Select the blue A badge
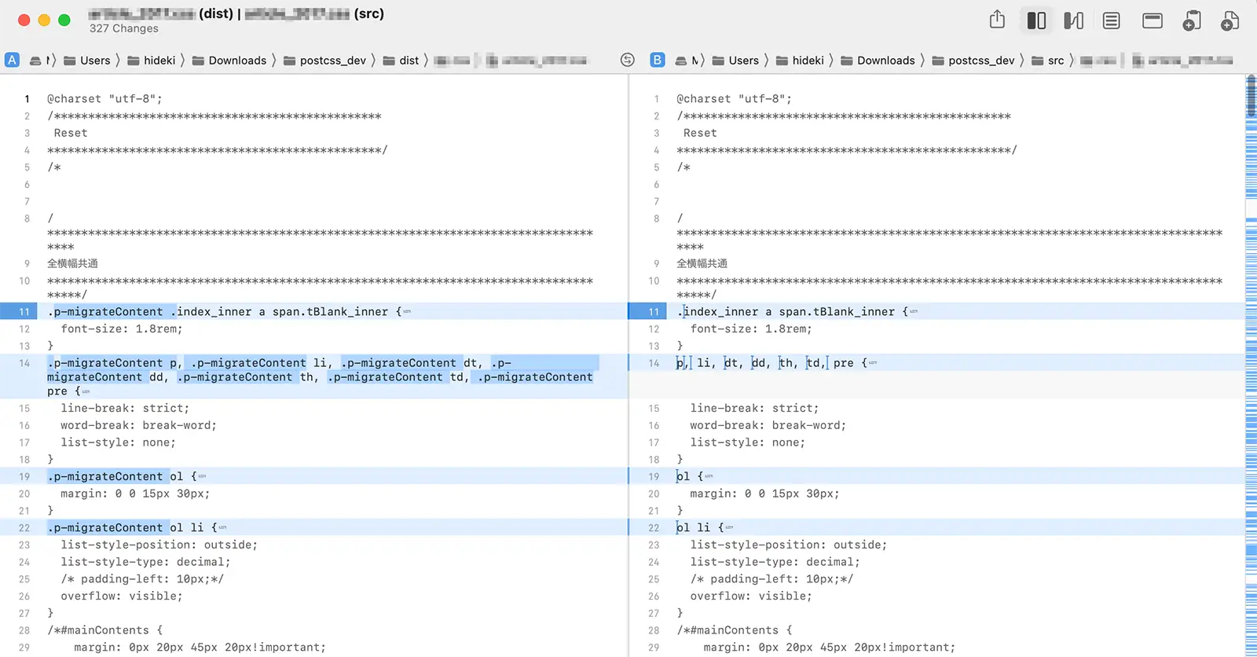This screenshot has height=657, width=1257. 13,60
